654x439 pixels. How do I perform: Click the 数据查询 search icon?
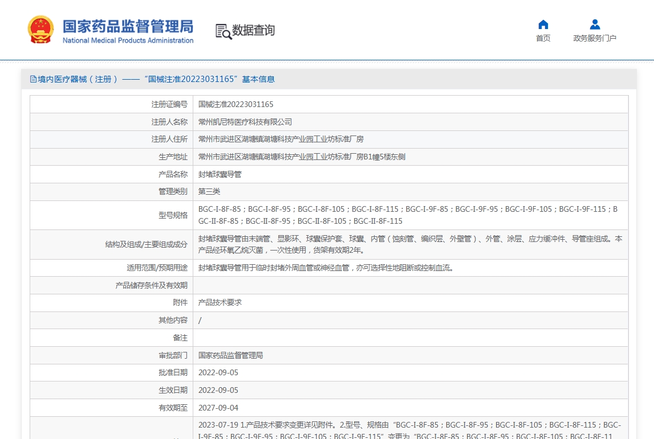223,31
